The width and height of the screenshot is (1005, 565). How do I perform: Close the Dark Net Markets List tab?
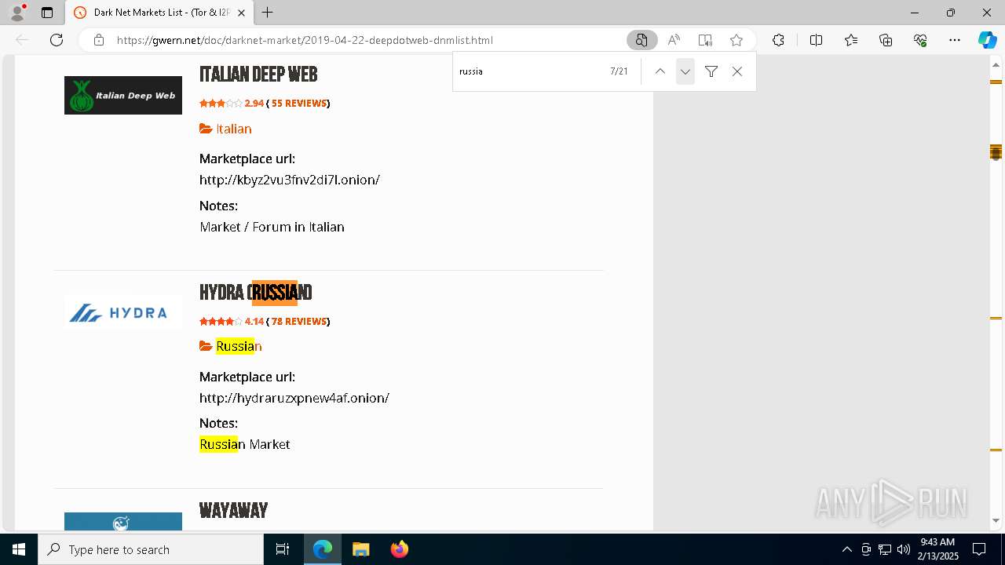[241, 13]
